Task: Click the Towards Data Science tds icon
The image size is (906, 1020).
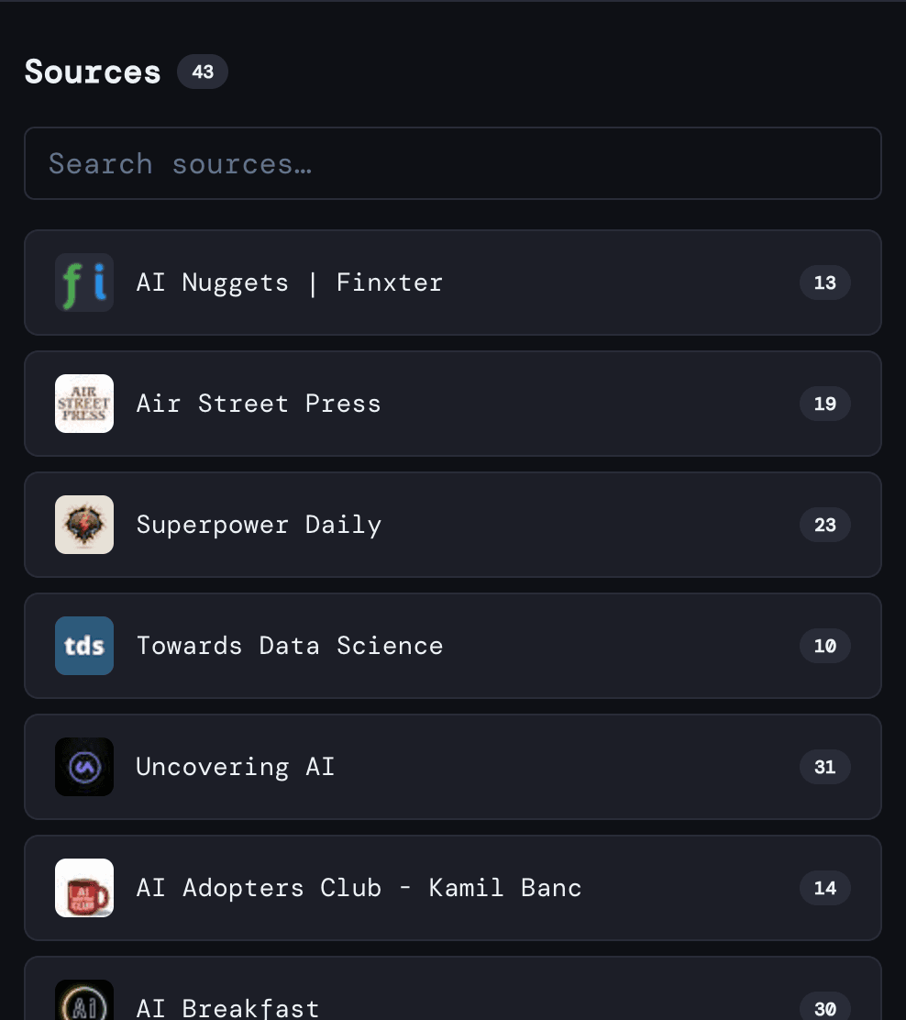Action: [x=84, y=646]
